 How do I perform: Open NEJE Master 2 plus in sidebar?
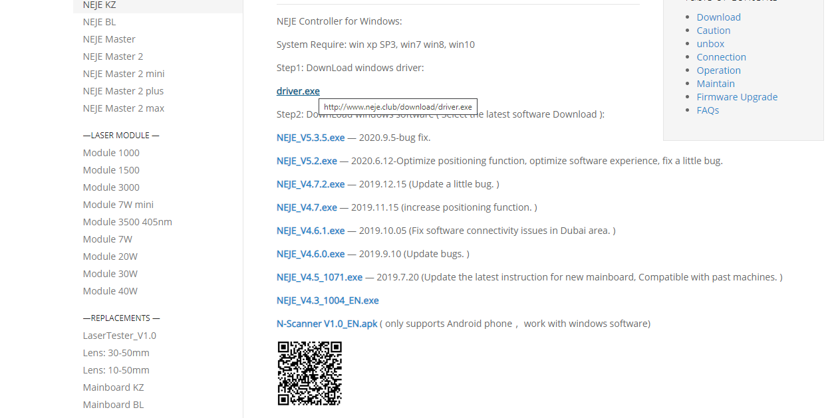[x=123, y=91]
